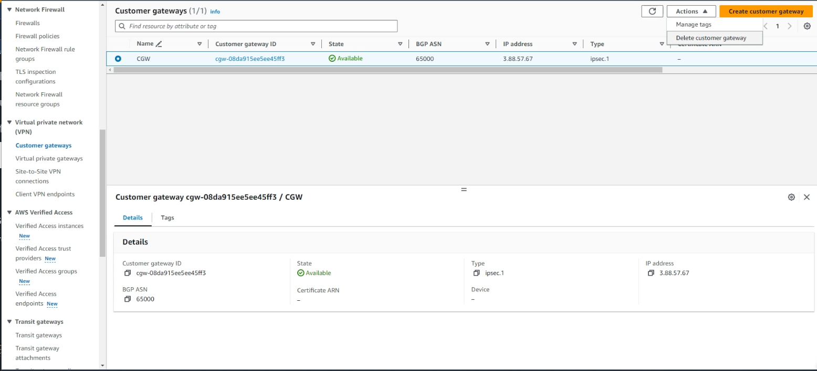
Task: Switch to the Tags tab
Action: coord(167,217)
